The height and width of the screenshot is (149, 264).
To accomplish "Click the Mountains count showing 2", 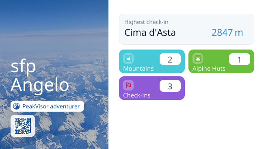I will coord(170,59).
